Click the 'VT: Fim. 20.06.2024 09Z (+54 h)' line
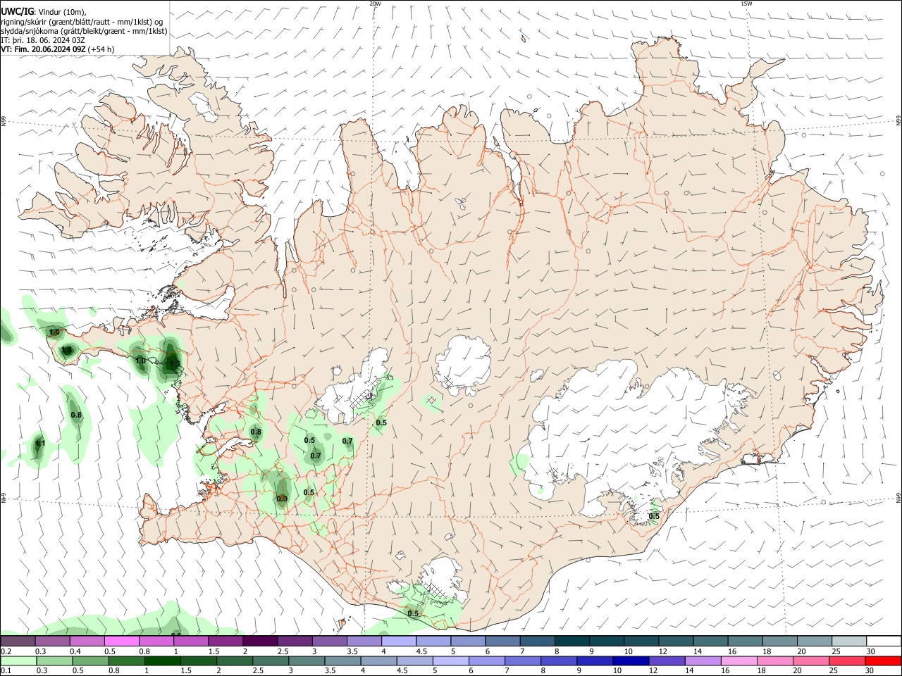The image size is (902, 676). 58,49
